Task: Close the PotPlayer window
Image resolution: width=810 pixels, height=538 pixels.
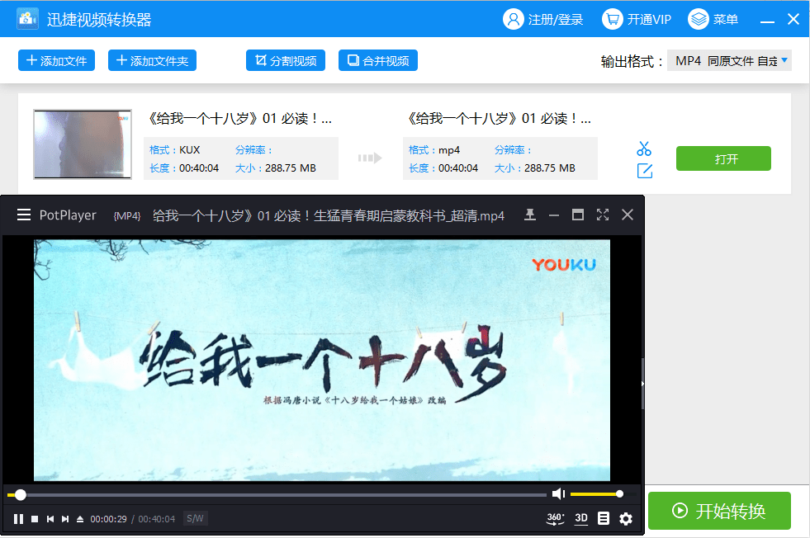Action: [x=628, y=215]
